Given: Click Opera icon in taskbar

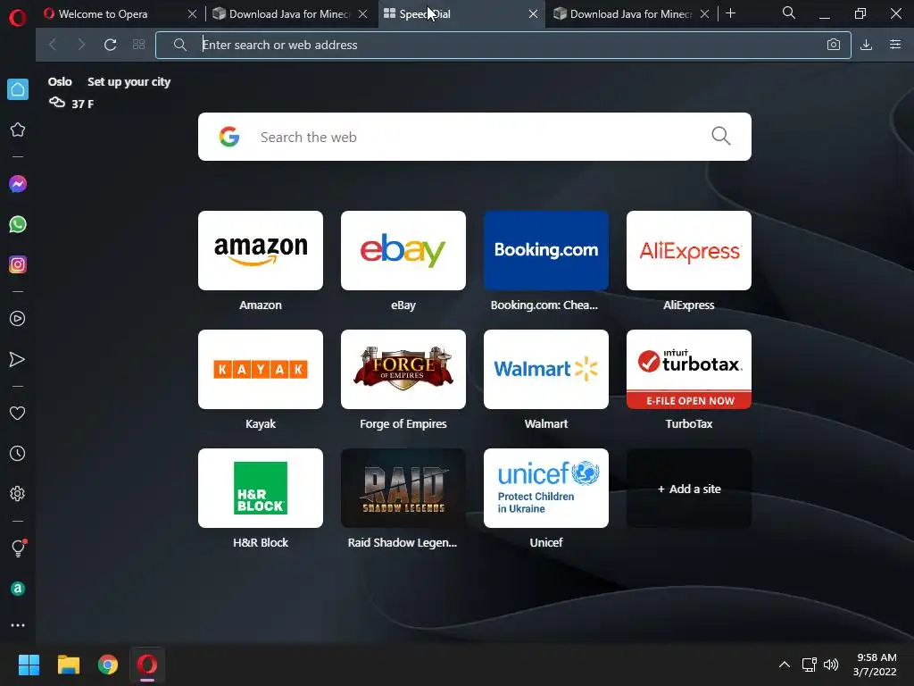Looking at the screenshot, I should point(147,665).
